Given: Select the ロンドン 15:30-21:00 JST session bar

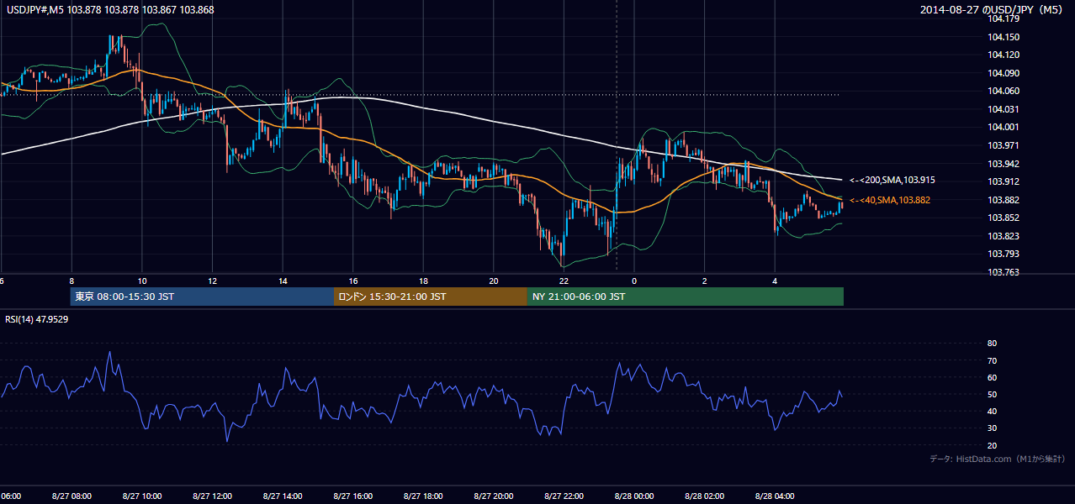Looking at the screenshot, I should [431, 297].
